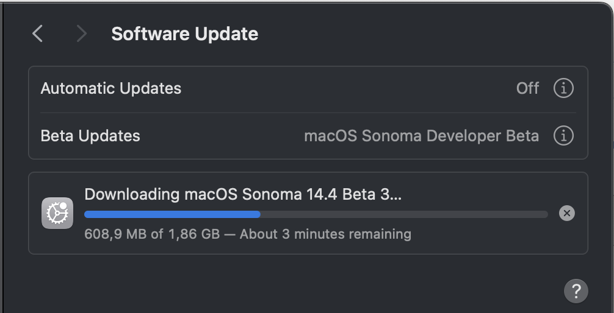Open the question mark help button
This screenshot has height=313, width=614.
[576, 291]
